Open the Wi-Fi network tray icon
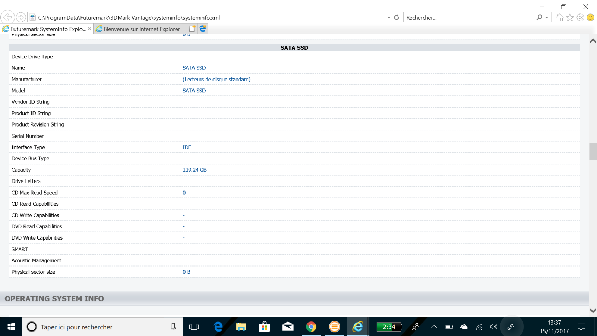This screenshot has height=336, width=597. click(479, 327)
